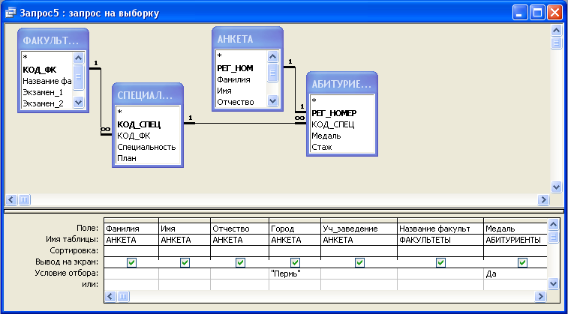Select the АБИТУРИЕ... table header
Screen dimensions: 568x314
pyautogui.click(x=342, y=84)
